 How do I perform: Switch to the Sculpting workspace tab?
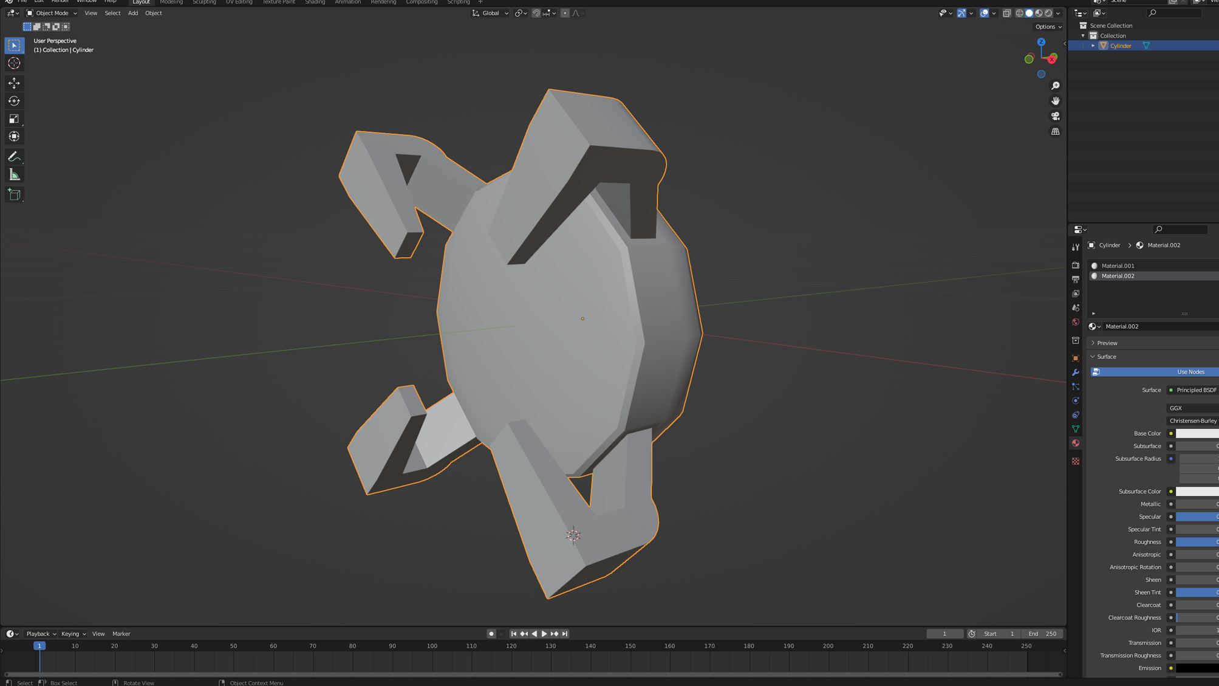pos(204,2)
